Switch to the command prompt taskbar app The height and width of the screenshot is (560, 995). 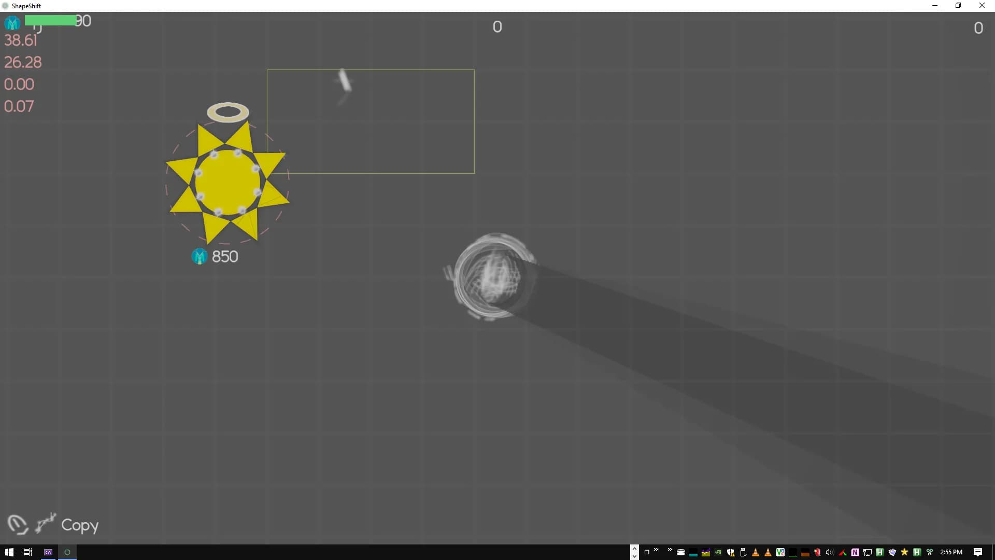point(48,552)
